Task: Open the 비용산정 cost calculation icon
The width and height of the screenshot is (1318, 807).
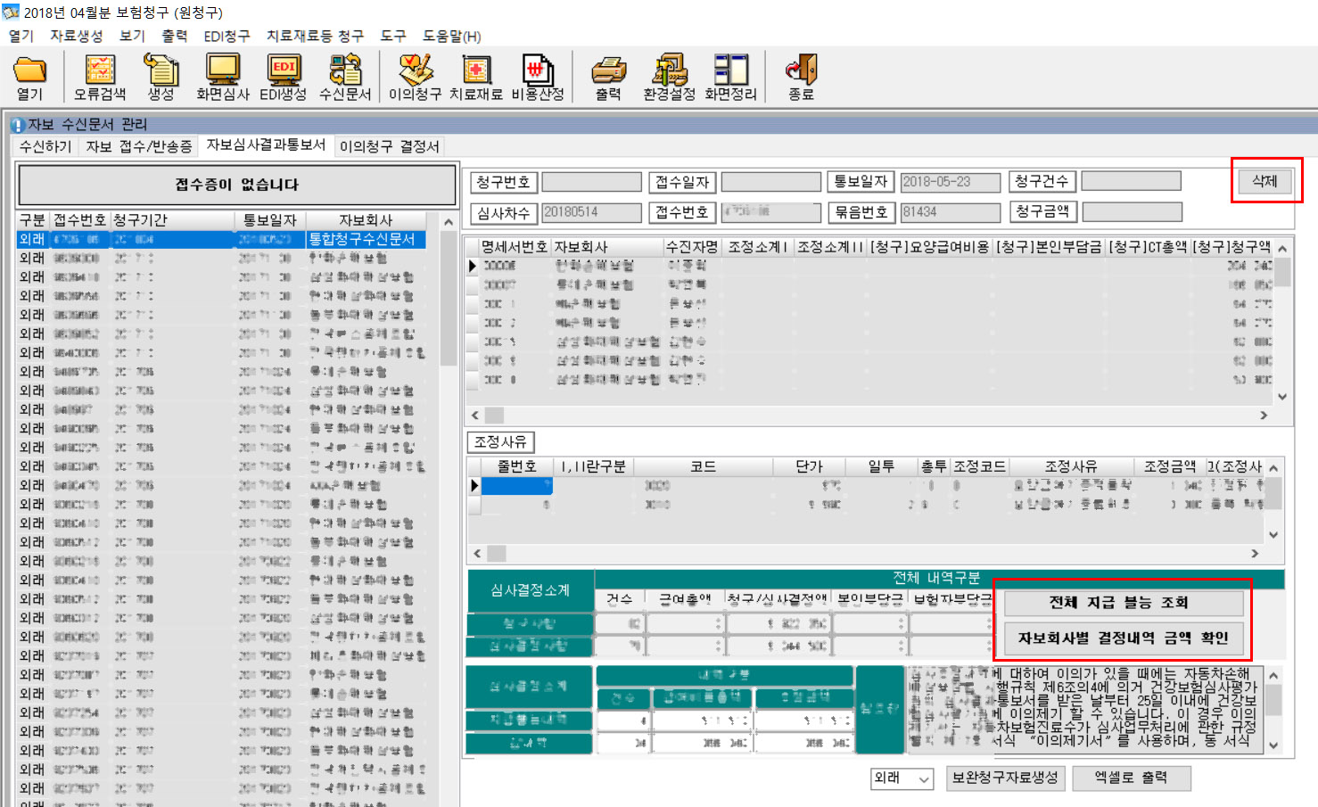Action: click(x=537, y=71)
